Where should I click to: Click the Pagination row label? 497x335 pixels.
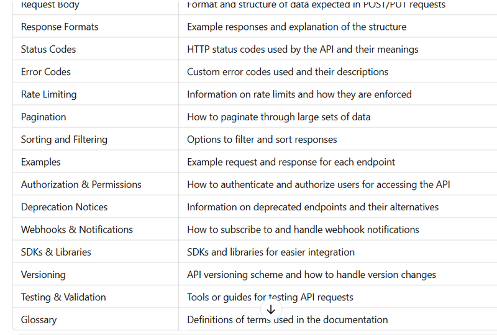click(43, 117)
